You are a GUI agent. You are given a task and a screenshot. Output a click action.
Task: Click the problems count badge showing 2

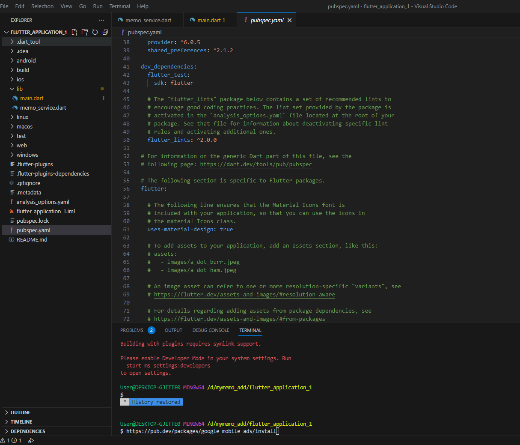152,330
